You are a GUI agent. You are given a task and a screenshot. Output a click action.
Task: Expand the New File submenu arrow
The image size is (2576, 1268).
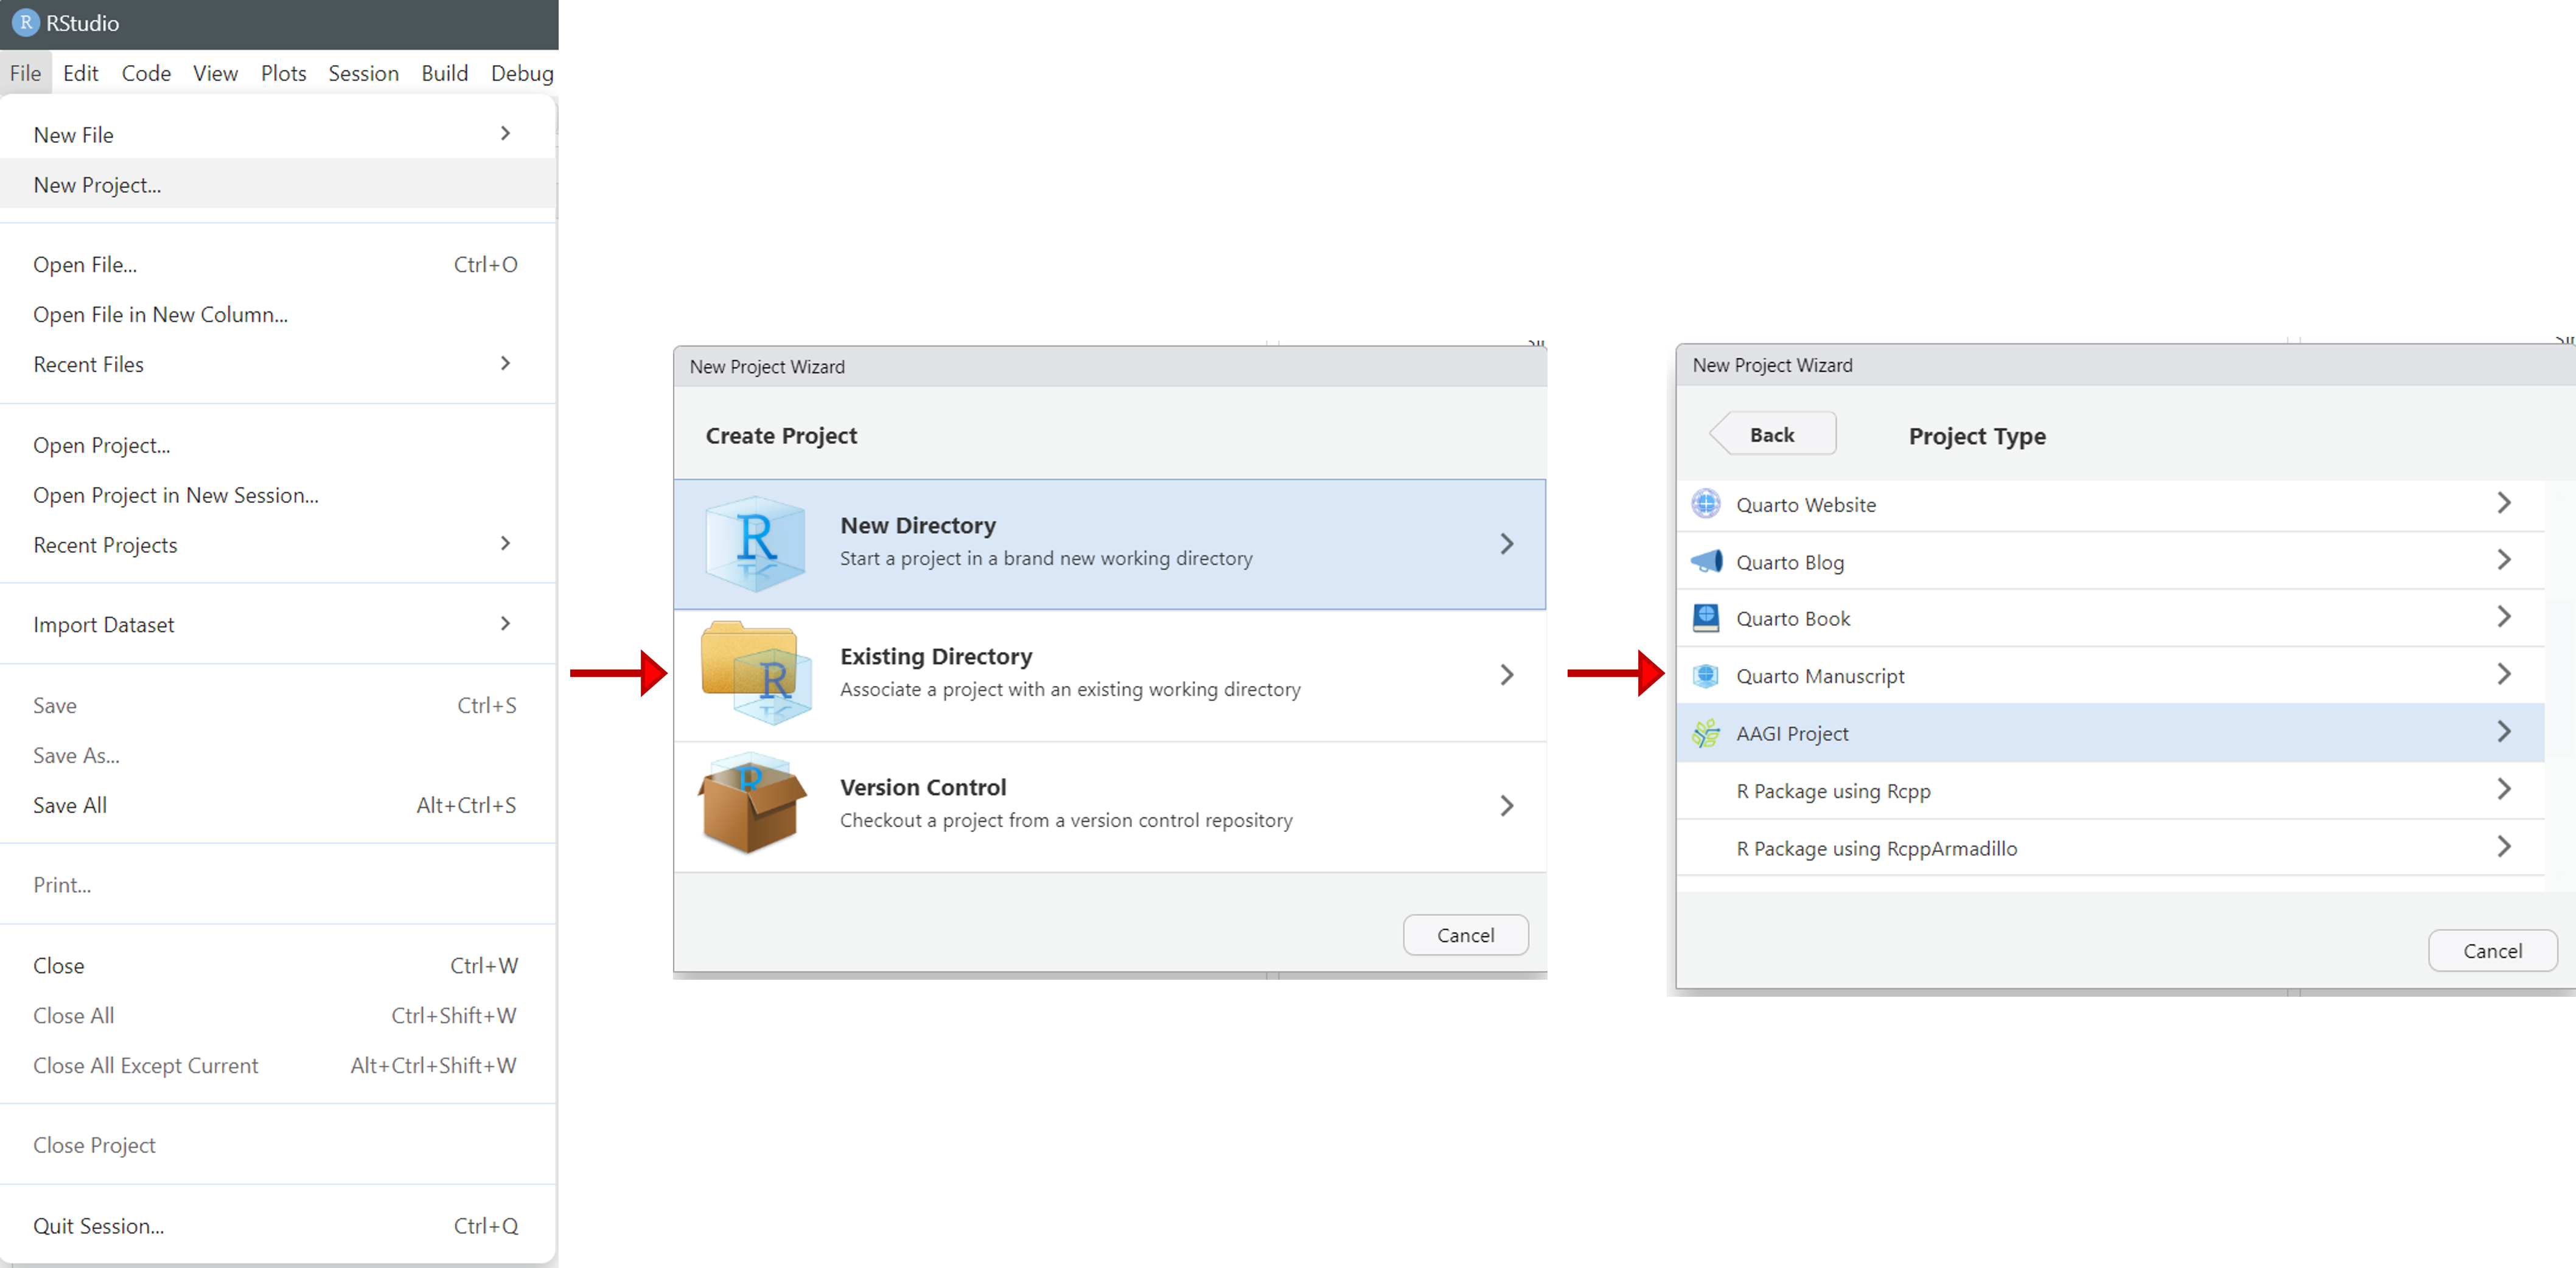tap(505, 134)
